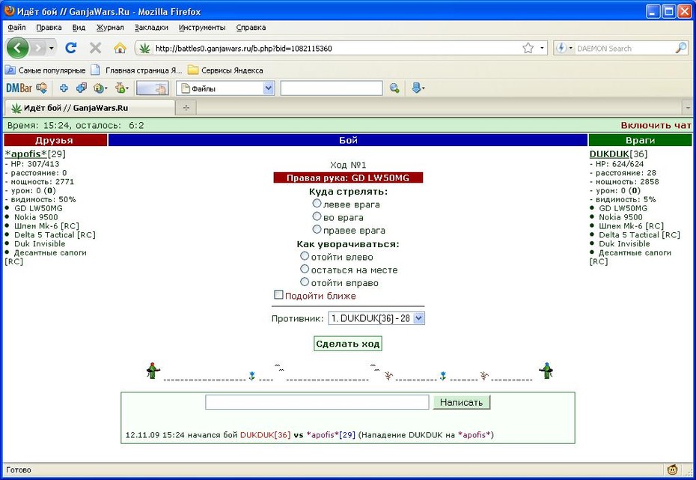Open a new tab with the plus button
Viewport: 696px width, 480px height.
pyautogui.click(x=186, y=108)
